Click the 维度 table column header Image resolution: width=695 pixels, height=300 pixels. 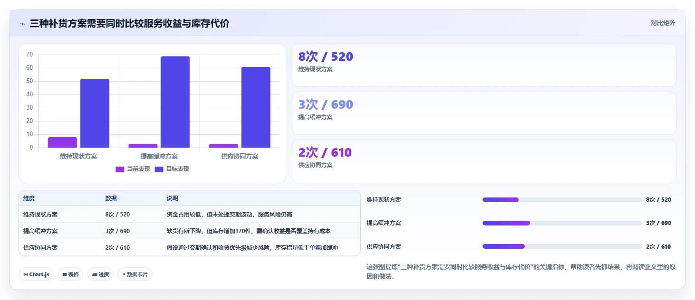(x=29, y=198)
